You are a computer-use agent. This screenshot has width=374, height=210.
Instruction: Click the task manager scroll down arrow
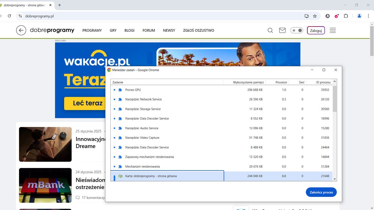coord(335,179)
